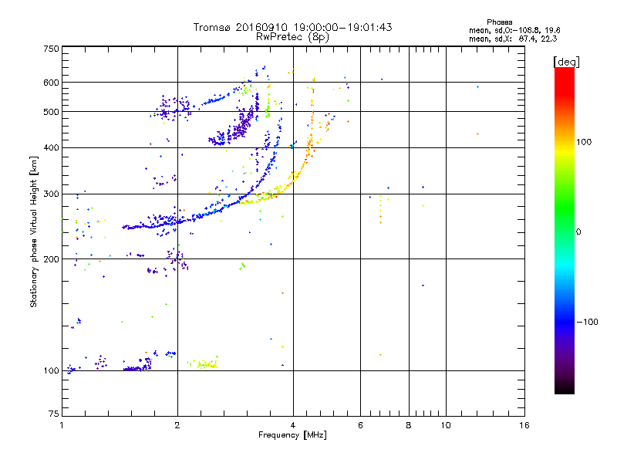
Task: Click the x-axis tick label '2'
Action: point(177,425)
